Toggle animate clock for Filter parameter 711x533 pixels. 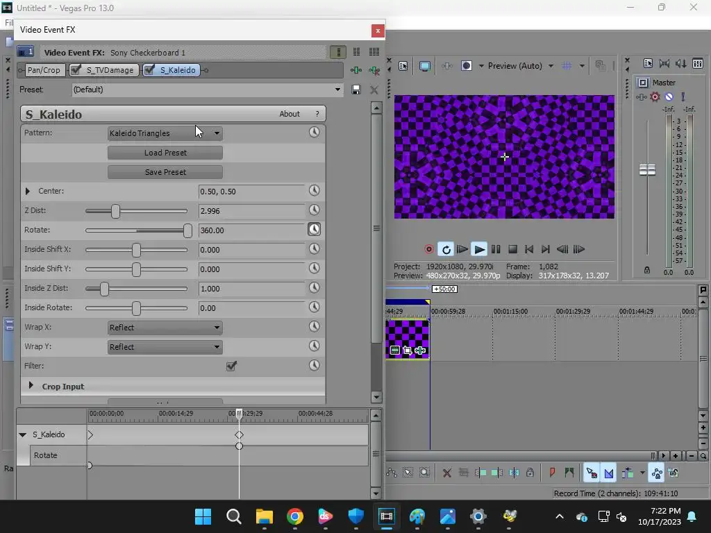tap(315, 365)
